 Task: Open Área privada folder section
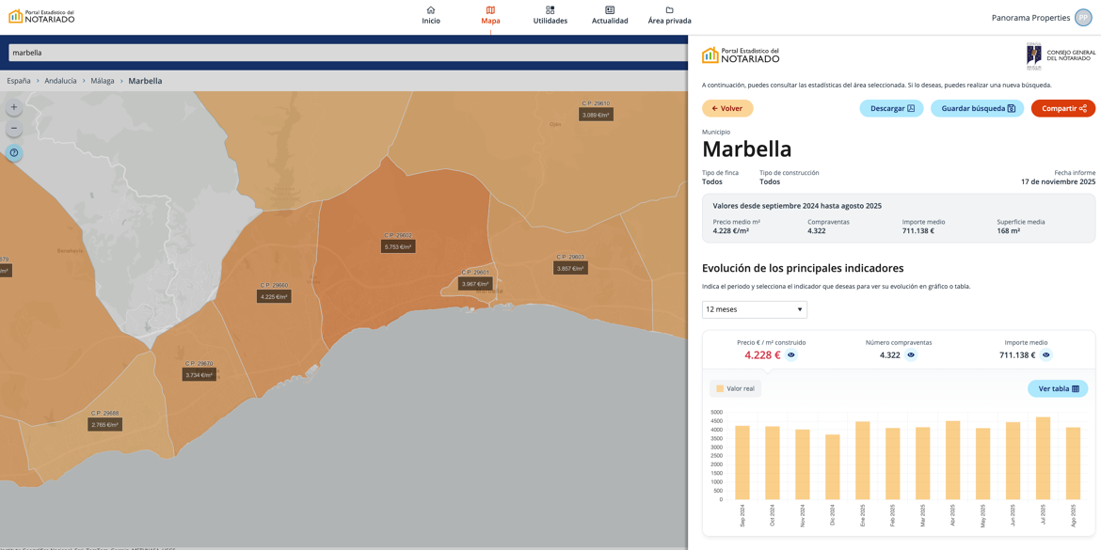669,15
